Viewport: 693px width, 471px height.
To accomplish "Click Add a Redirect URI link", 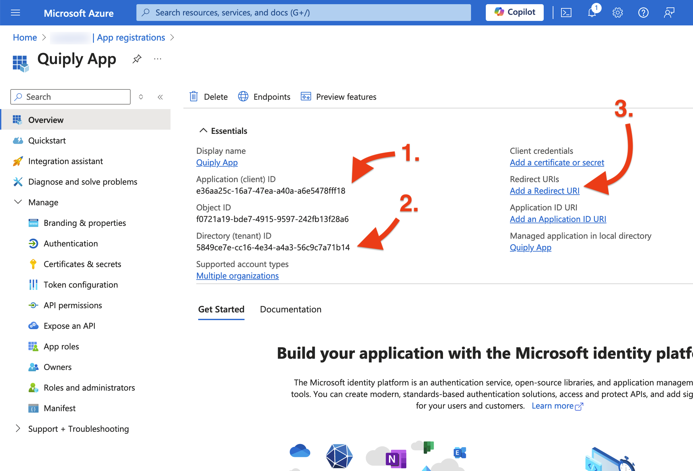I will pos(545,191).
